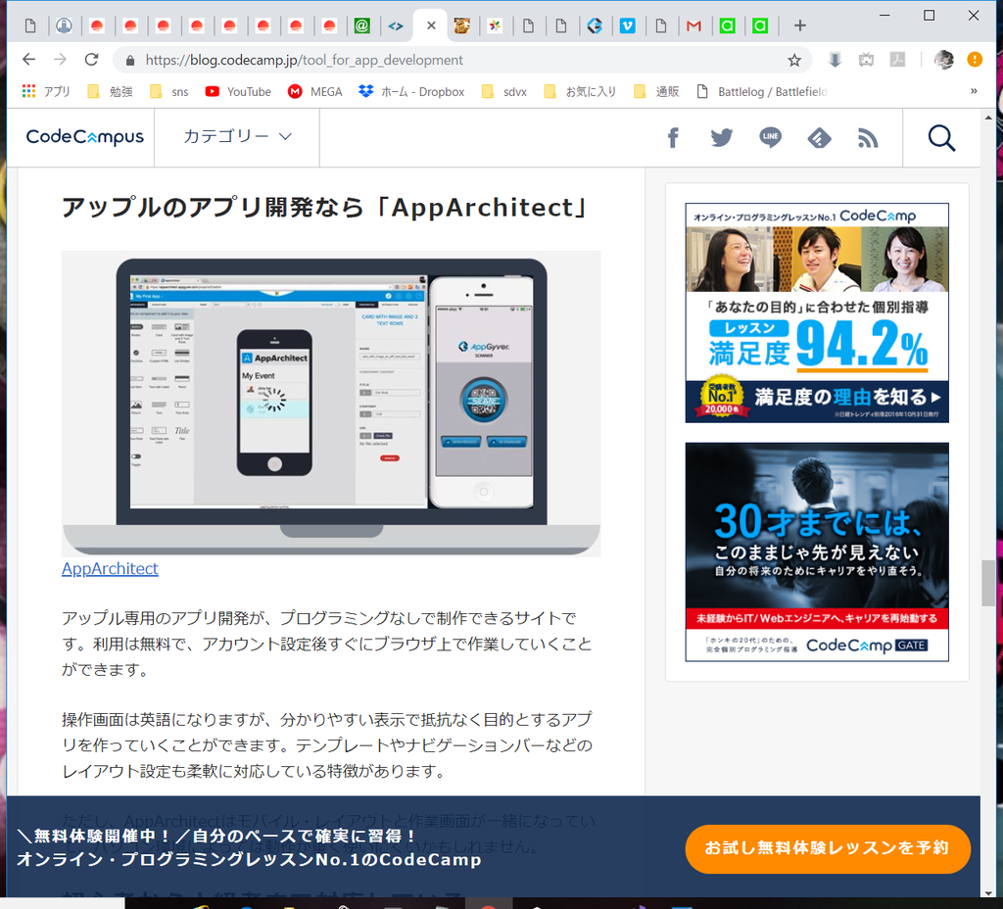
Task: Click page vertical scrollbar thumb
Action: pyautogui.click(x=988, y=583)
